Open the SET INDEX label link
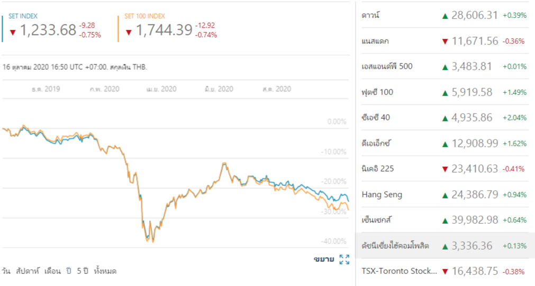 pyautogui.click(x=23, y=16)
